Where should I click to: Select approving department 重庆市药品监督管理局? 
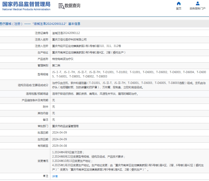(65, 126)
